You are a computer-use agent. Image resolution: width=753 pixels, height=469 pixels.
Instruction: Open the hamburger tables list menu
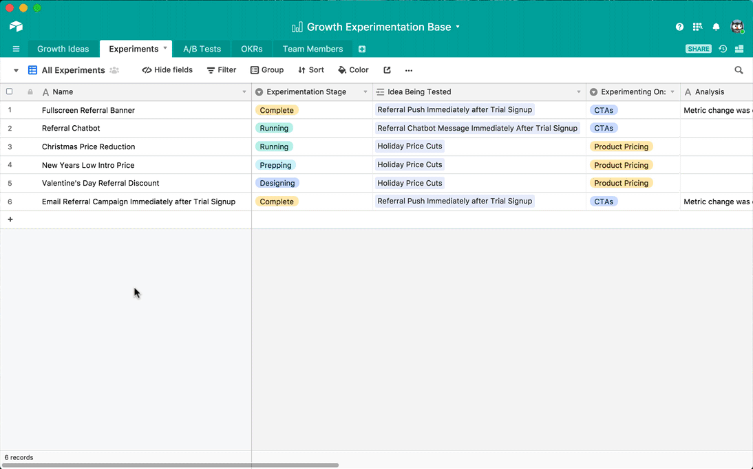pyautogui.click(x=16, y=49)
